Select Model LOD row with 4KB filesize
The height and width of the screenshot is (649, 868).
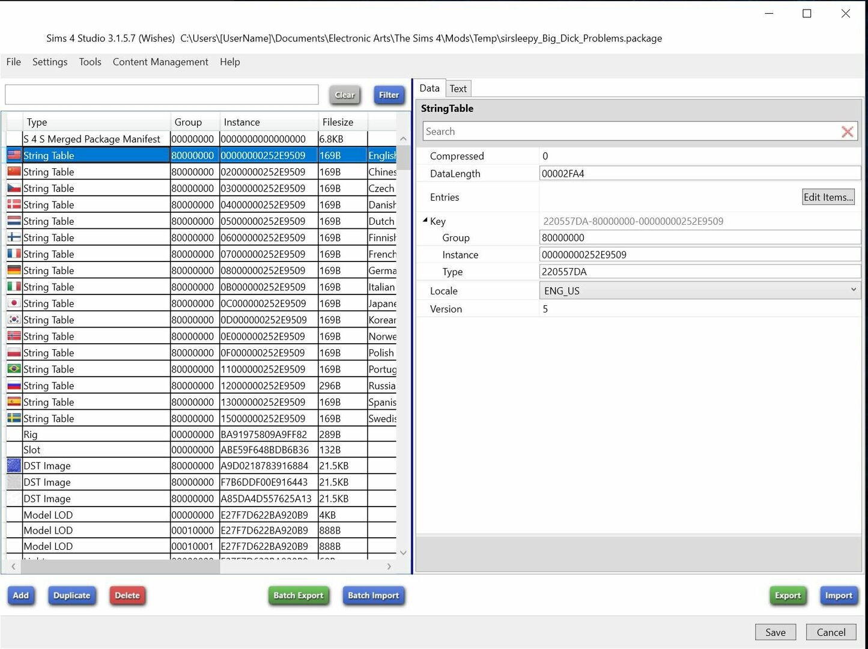(201, 514)
